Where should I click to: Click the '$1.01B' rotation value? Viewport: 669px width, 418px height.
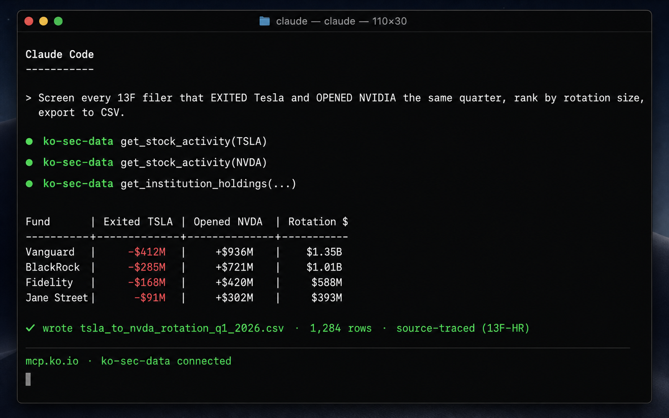click(x=324, y=267)
